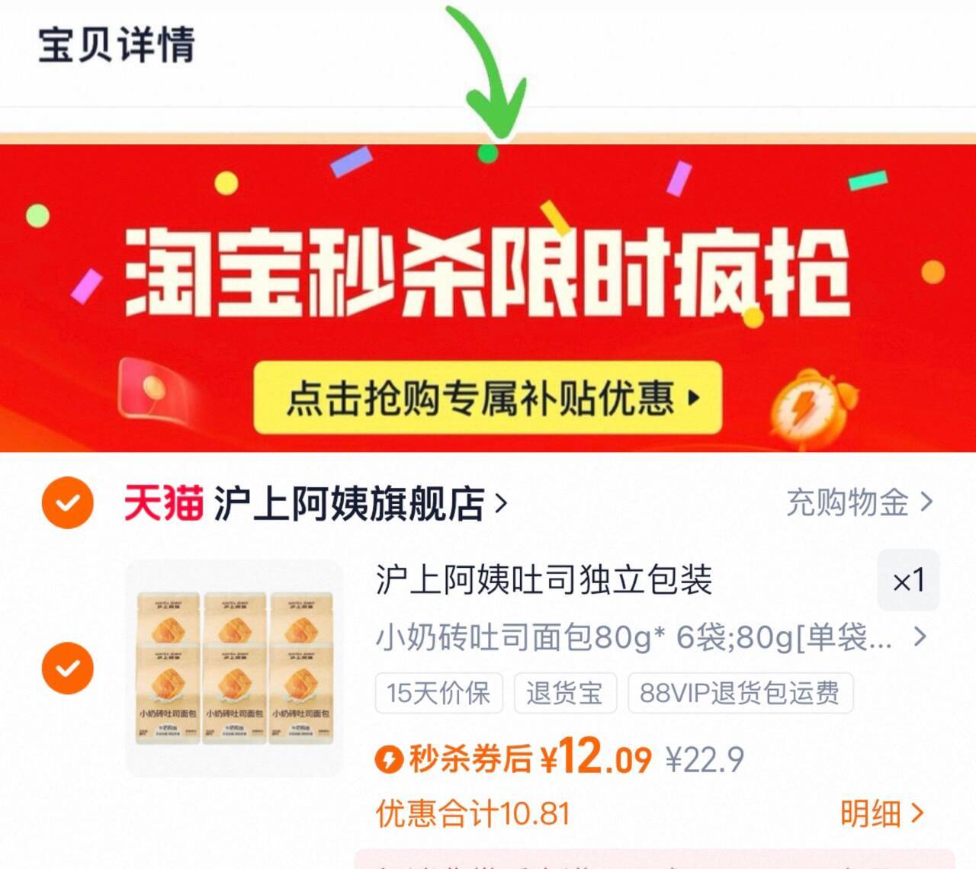Tap the ×1 quantity badge

pos(908,580)
